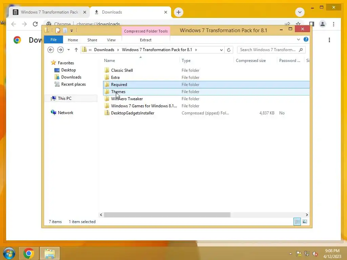Switch to Details view icon

coord(297,221)
